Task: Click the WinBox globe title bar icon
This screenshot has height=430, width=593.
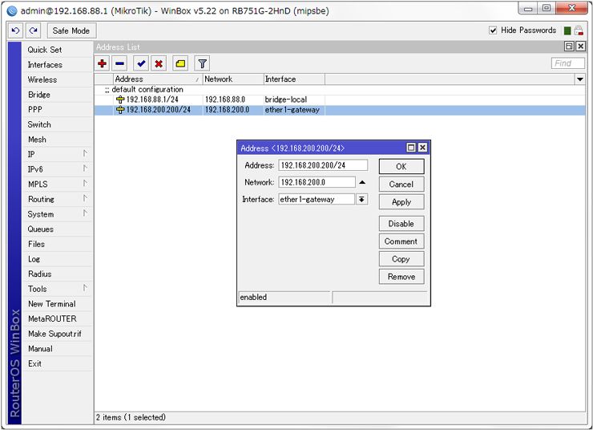Action: click(x=12, y=11)
